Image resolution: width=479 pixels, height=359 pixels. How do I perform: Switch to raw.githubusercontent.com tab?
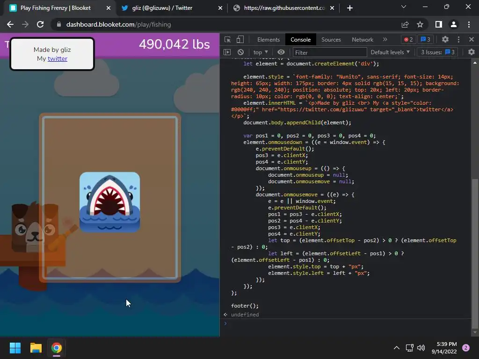(283, 8)
